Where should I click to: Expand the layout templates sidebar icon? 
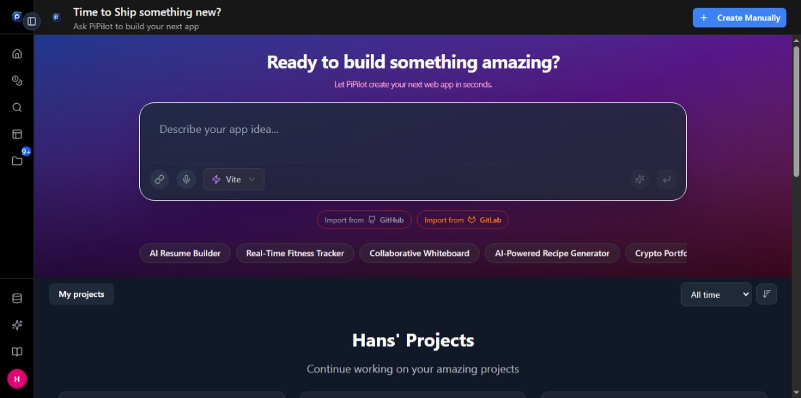(17, 134)
